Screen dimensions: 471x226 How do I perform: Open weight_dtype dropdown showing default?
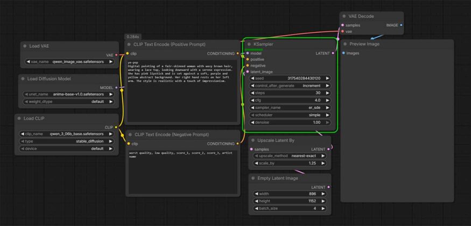coord(68,102)
